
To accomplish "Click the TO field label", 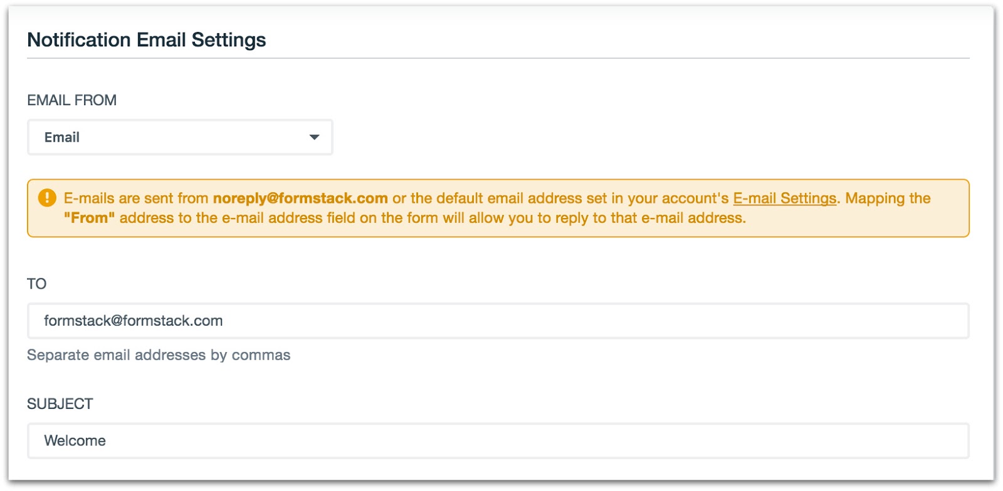I will tap(37, 284).
